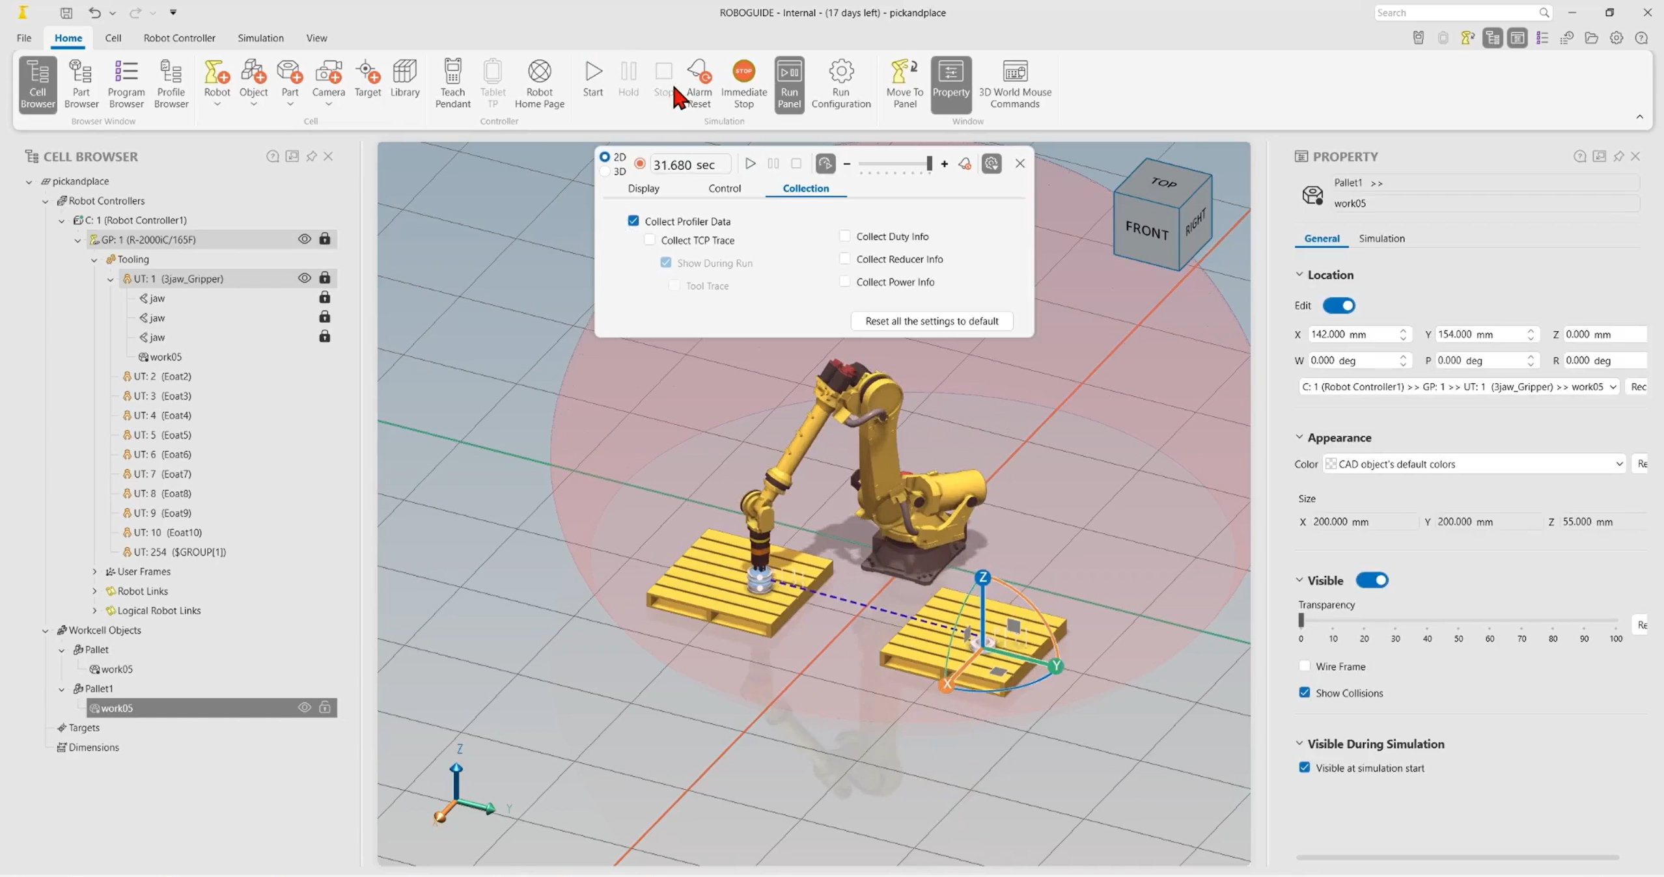Open the Cell Browser window
1664x877 pixels.
pos(38,85)
